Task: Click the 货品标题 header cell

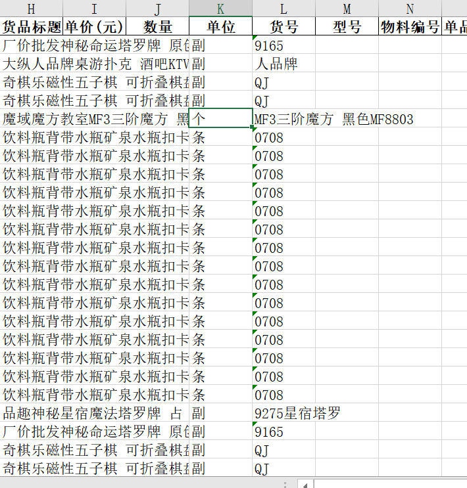Action: click(x=31, y=26)
